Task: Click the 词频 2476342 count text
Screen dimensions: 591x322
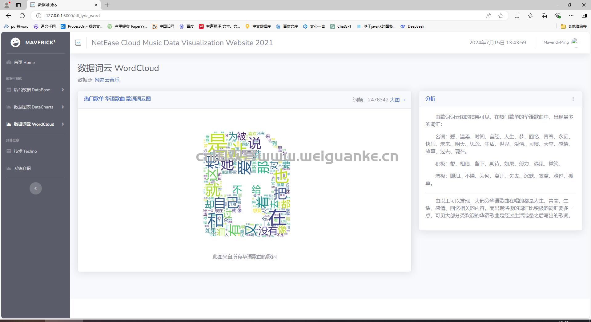Action: 371,100
